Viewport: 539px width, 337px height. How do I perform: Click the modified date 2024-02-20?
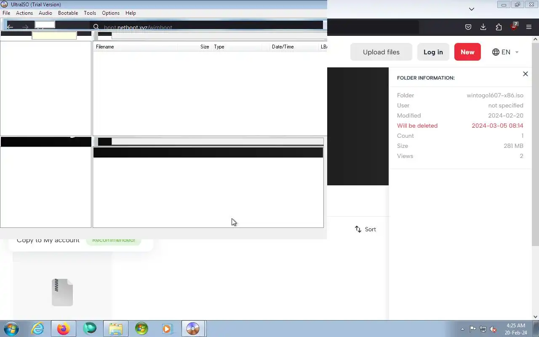pyautogui.click(x=506, y=115)
